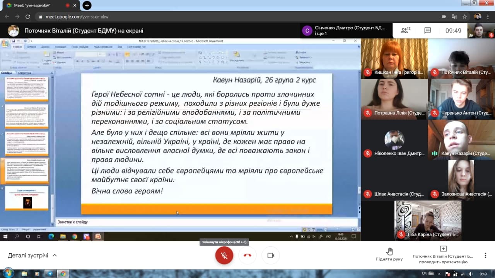Open presentation options under Поточняк Віталій проводить презентацію

(x=443, y=255)
